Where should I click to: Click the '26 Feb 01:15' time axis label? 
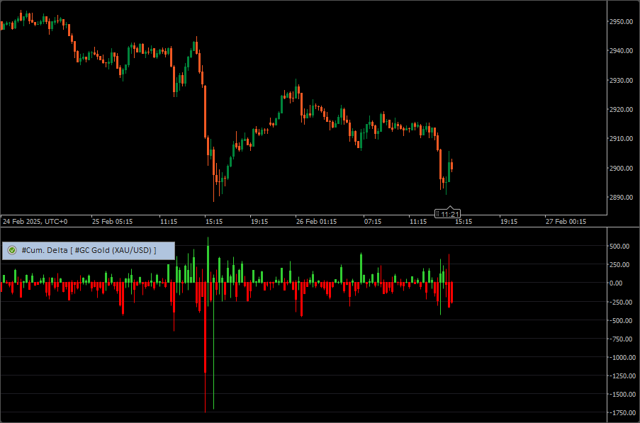coord(316,221)
